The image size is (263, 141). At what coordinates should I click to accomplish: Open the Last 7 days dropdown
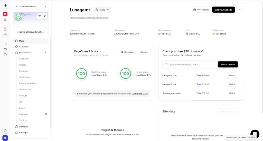pos(228,111)
